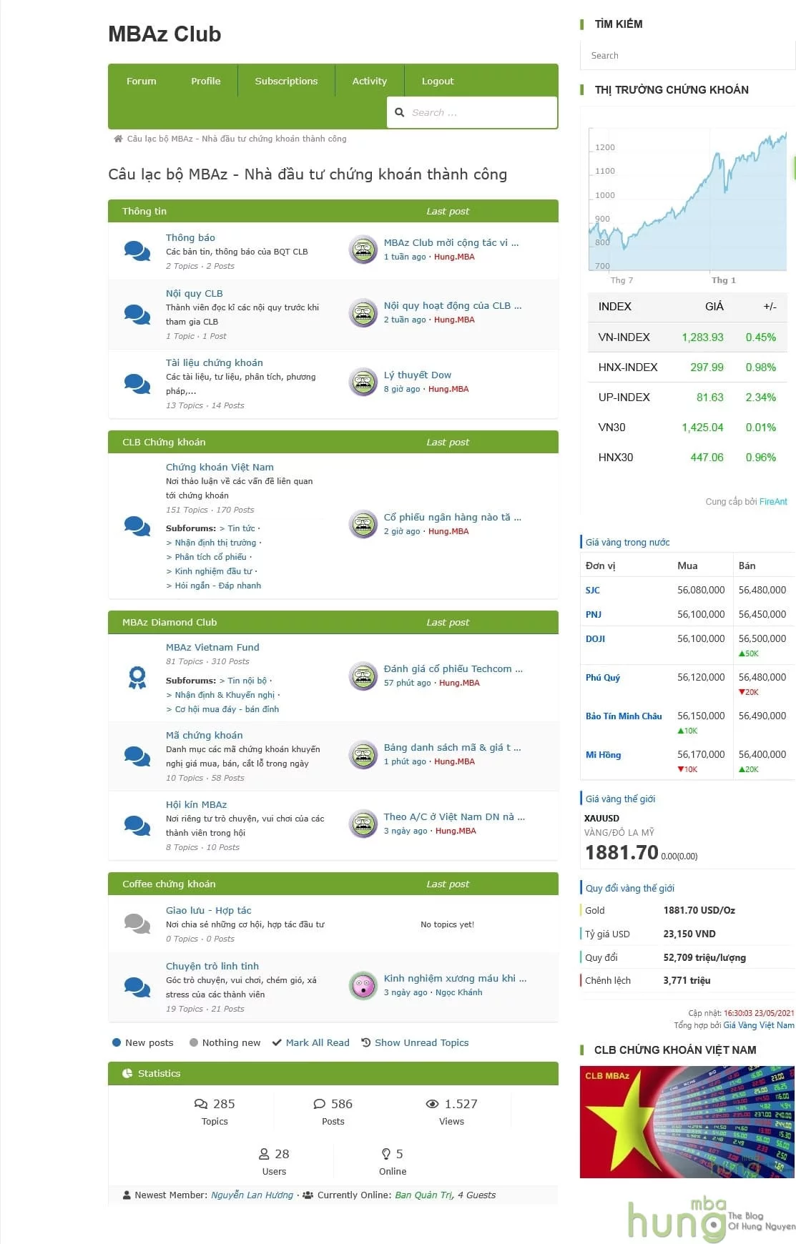
Task: Click the breadcrumb Câu lạc bộ MBAz link
Action: coord(237,139)
